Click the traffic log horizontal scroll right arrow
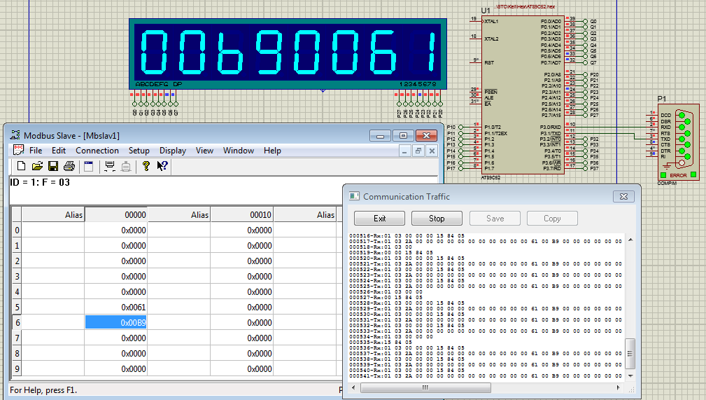 (619, 387)
